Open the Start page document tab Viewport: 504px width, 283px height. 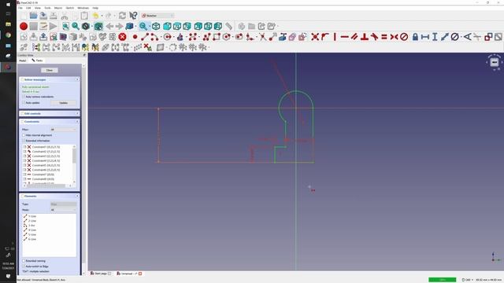(x=101, y=274)
